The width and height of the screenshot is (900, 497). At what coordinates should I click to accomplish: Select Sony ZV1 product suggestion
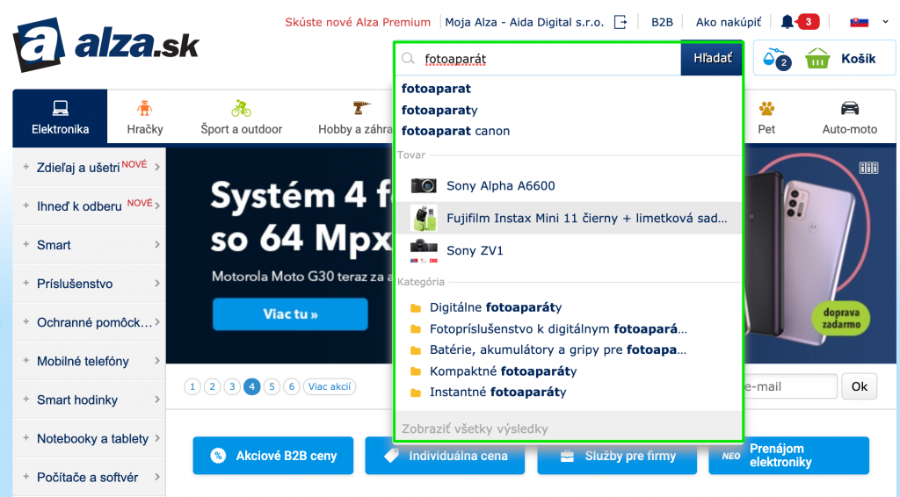point(569,250)
